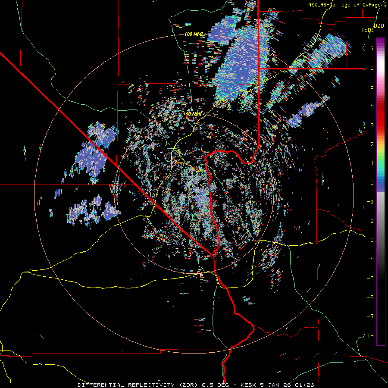Click the 3 value on the color scale
Image resolution: width=388 pixels, height=388 pixels.
tap(372, 125)
